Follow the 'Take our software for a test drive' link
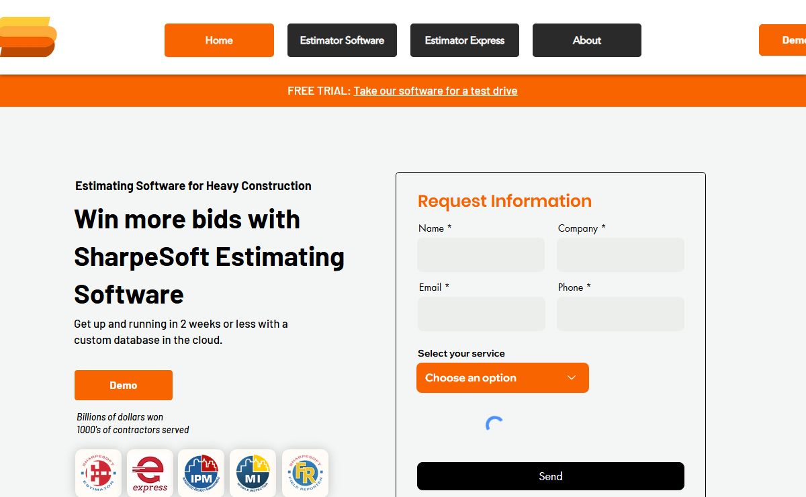Image resolution: width=806 pixels, height=497 pixels. click(435, 91)
